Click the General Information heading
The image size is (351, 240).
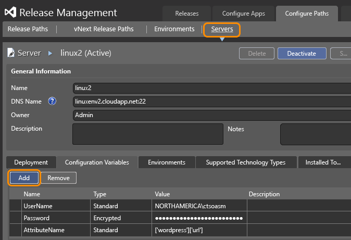41,71
